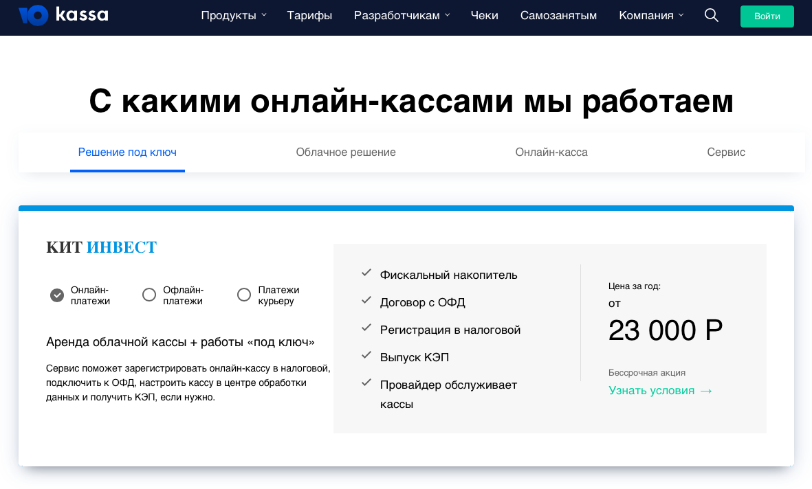Screen dimensions: 812x489
Task: Open the Чеки menu item
Action: tap(484, 15)
